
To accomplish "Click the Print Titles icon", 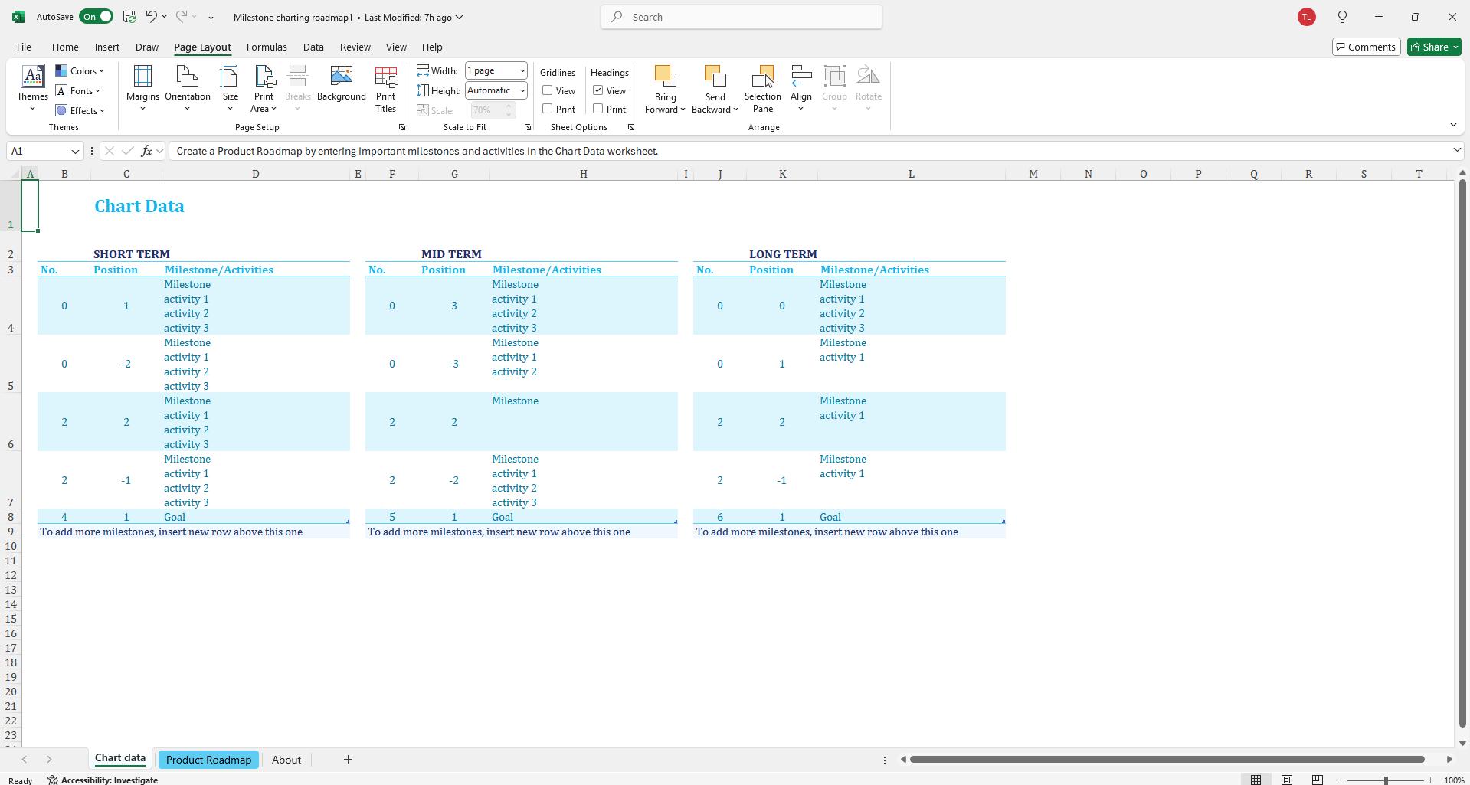I will (x=385, y=86).
